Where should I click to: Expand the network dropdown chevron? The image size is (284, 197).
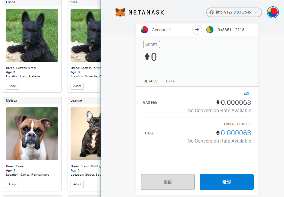point(256,12)
